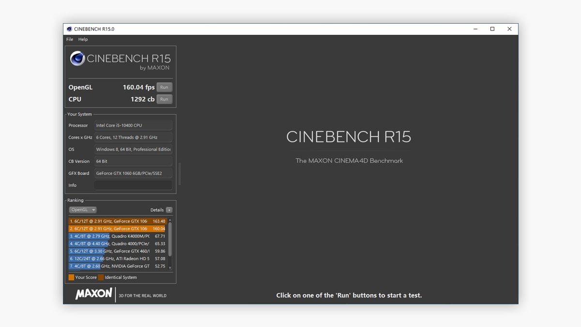This screenshot has height=327, width=581.
Task: Click the arrow icon next to Details
Action: coord(169,210)
